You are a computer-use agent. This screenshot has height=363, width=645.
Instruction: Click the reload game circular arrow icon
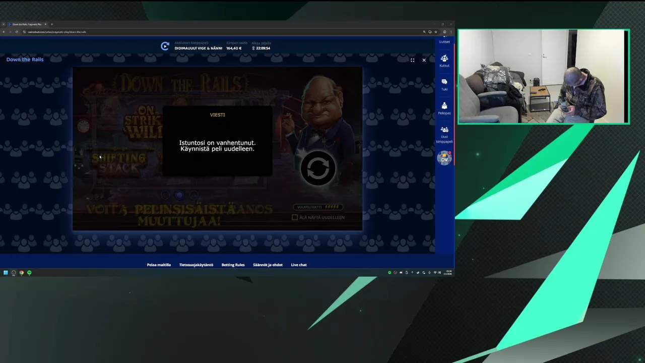318,168
